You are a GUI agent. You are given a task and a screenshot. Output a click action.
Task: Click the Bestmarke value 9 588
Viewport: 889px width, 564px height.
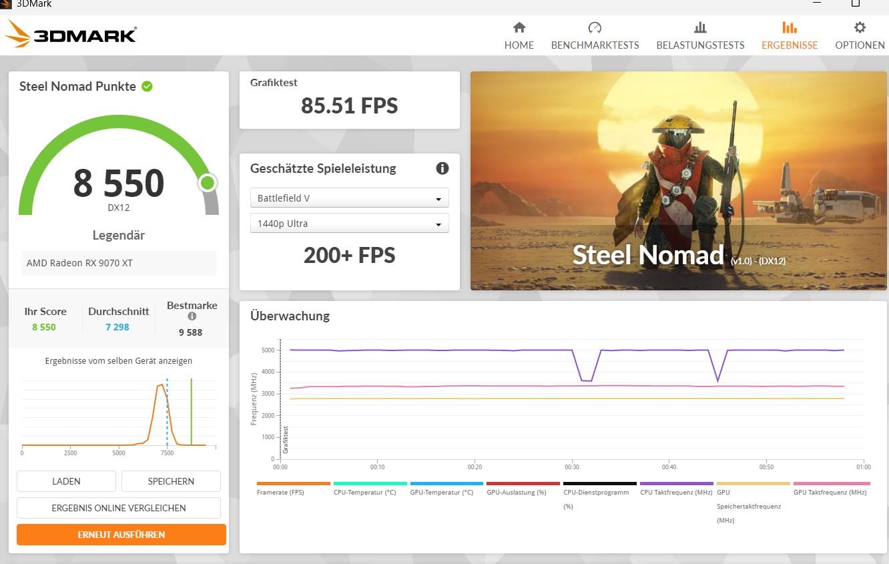click(x=190, y=332)
